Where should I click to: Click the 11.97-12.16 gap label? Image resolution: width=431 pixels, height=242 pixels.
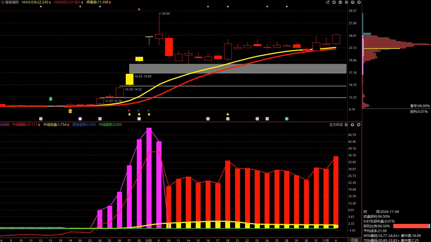(x=113, y=101)
